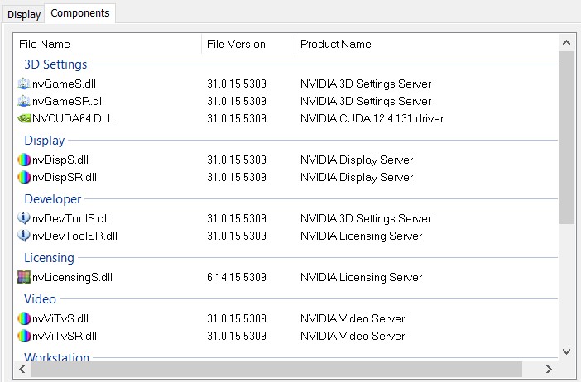Image resolution: width=581 pixels, height=382 pixels.
Task: Click the nvDispS.dll rainbow icon
Action: pos(24,160)
